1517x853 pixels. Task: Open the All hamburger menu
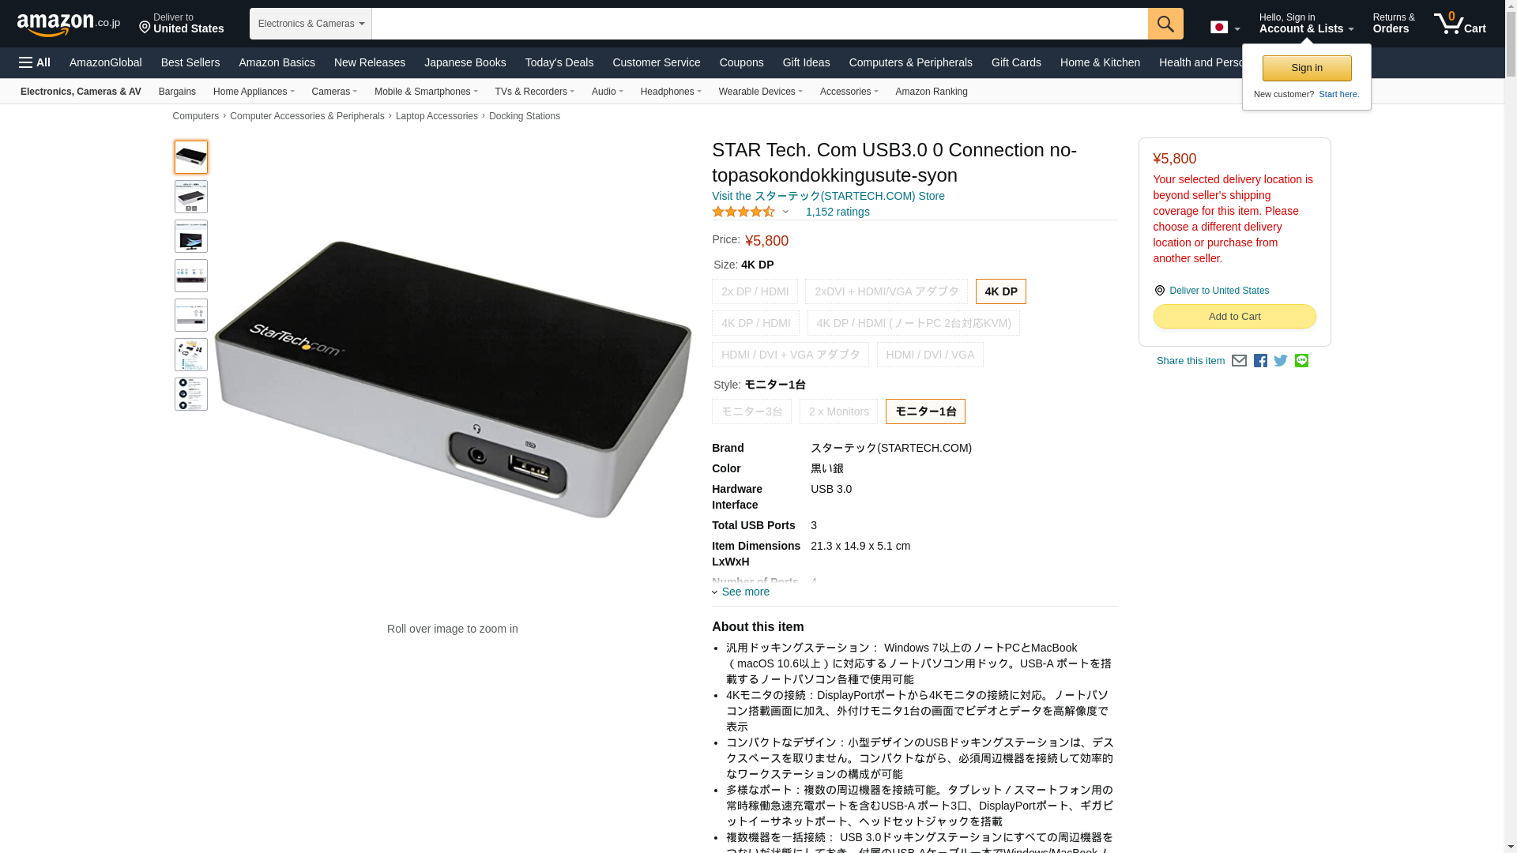[35, 62]
